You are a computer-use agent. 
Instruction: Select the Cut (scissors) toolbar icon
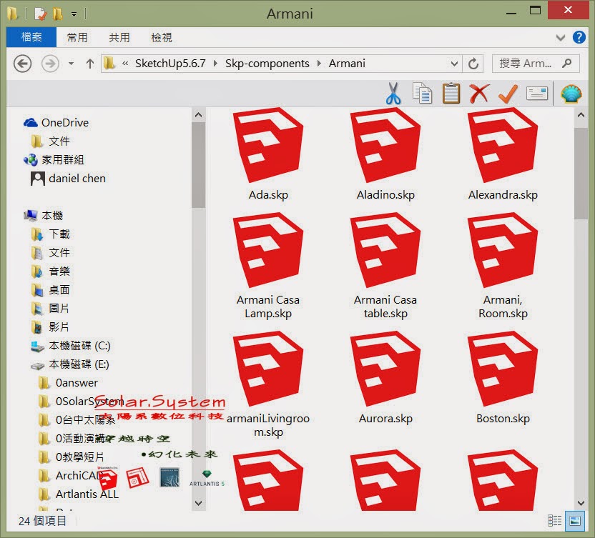coord(393,93)
